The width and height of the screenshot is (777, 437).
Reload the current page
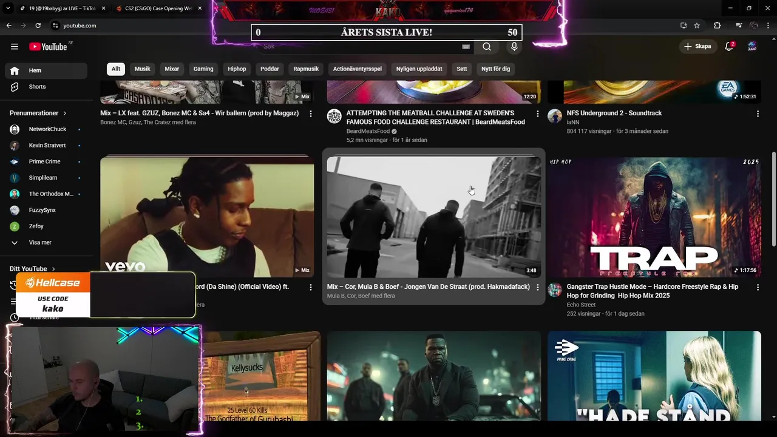pyautogui.click(x=38, y=25)
